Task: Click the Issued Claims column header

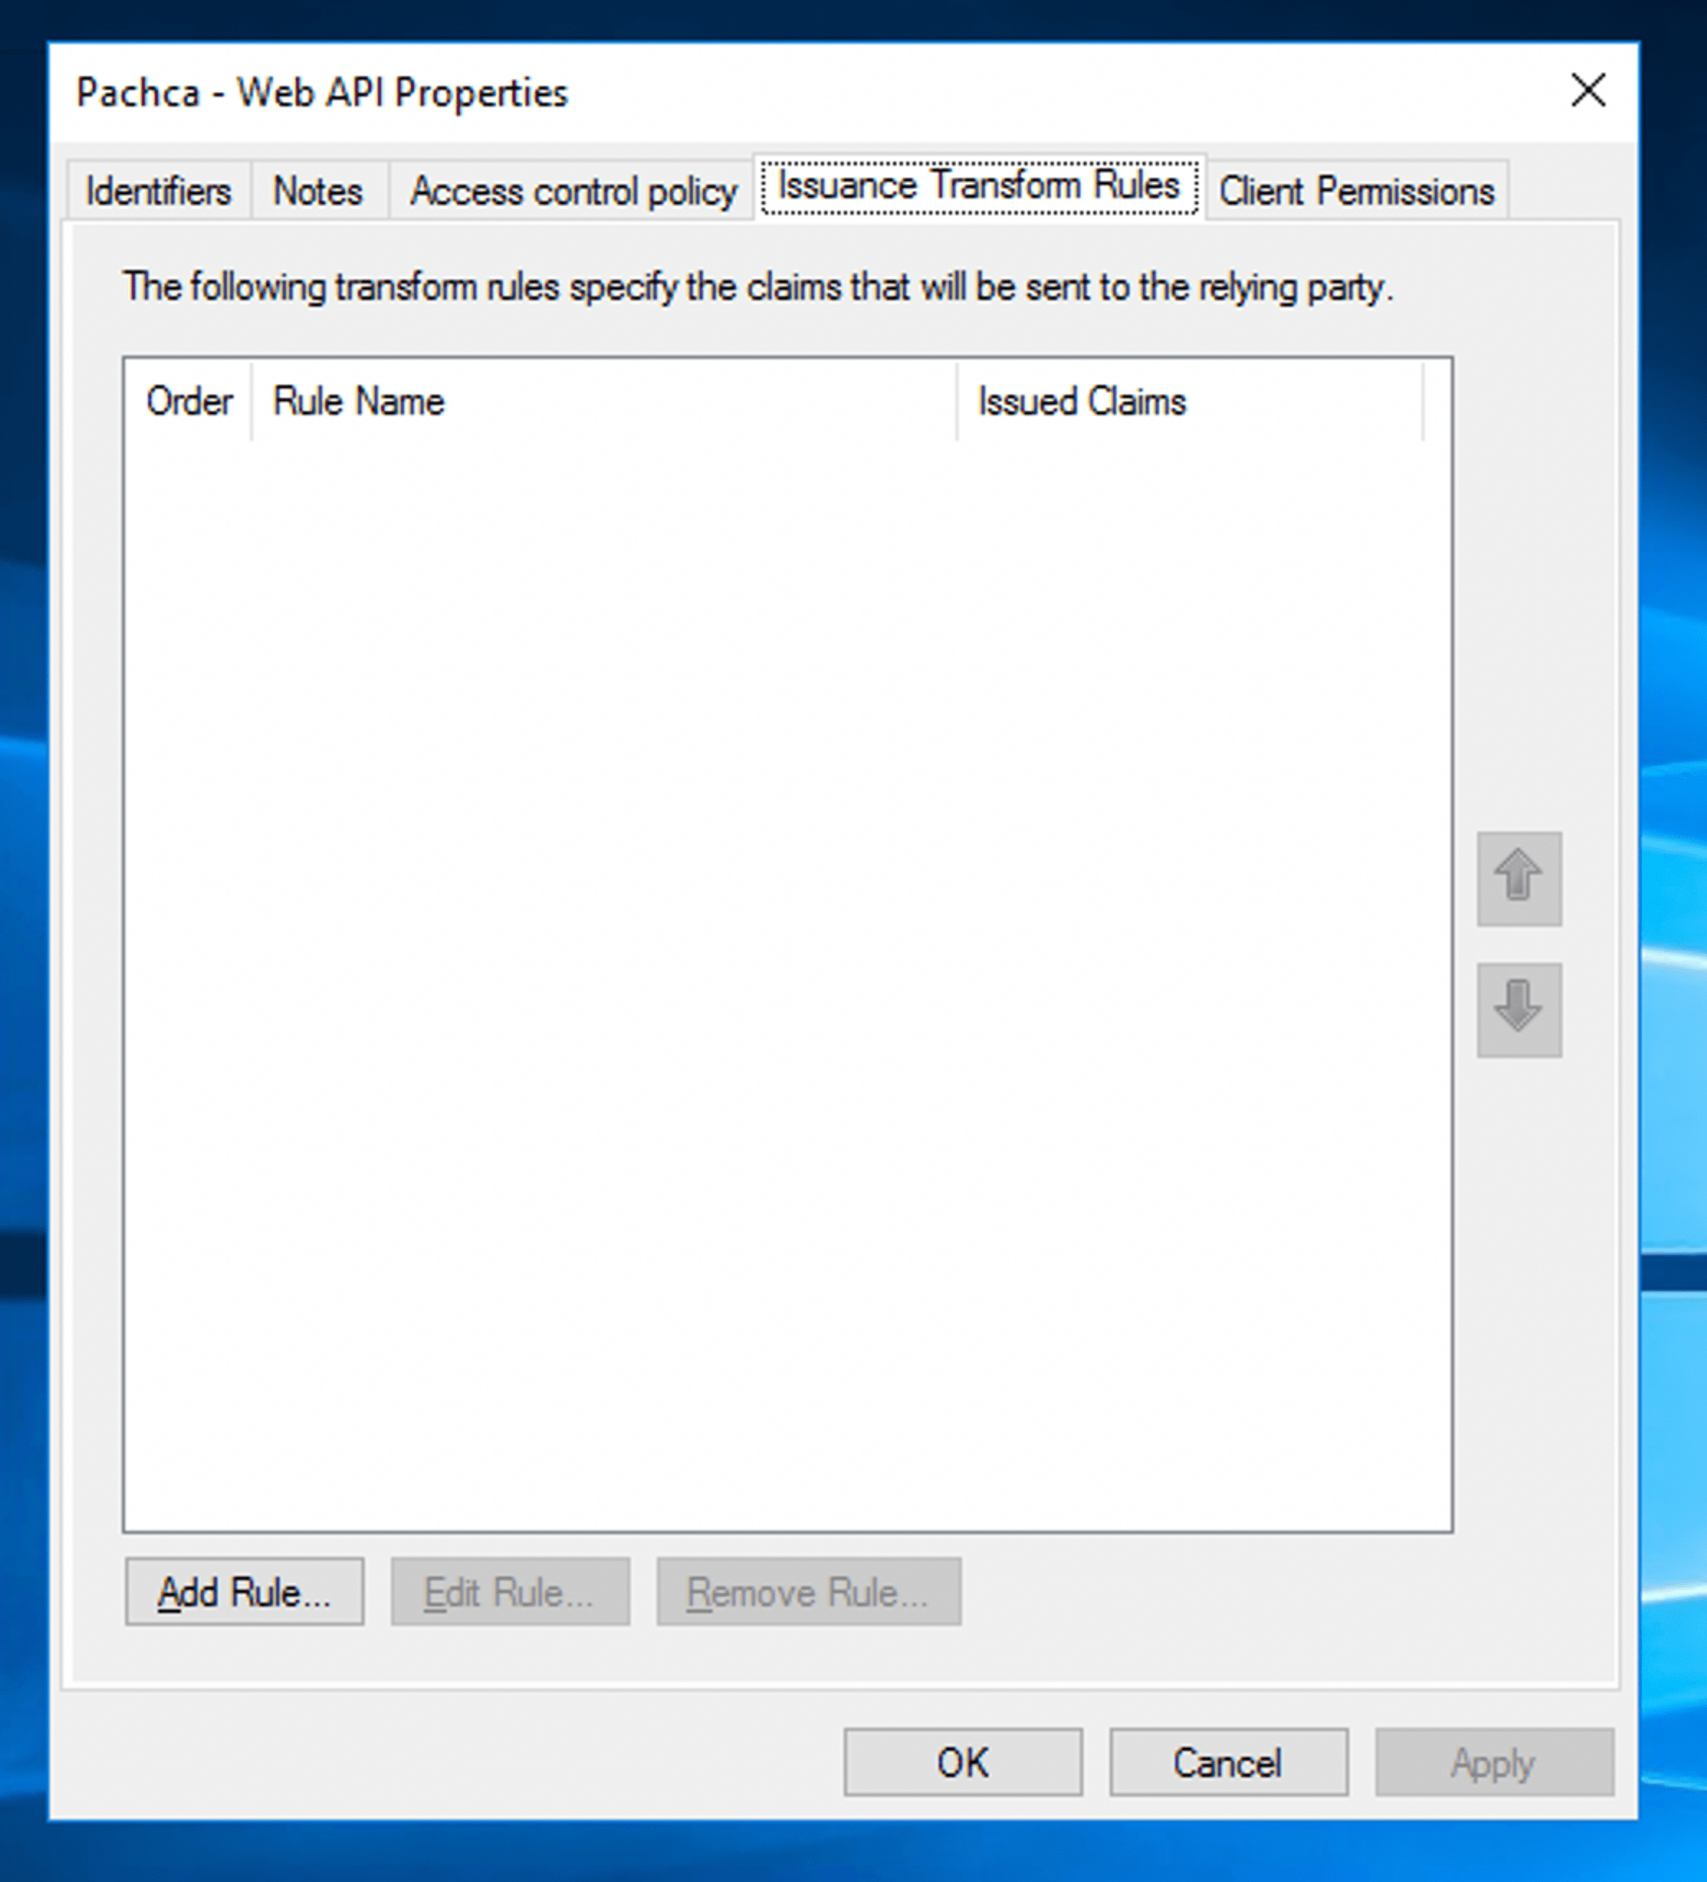Action: (x=1188, y=402)
